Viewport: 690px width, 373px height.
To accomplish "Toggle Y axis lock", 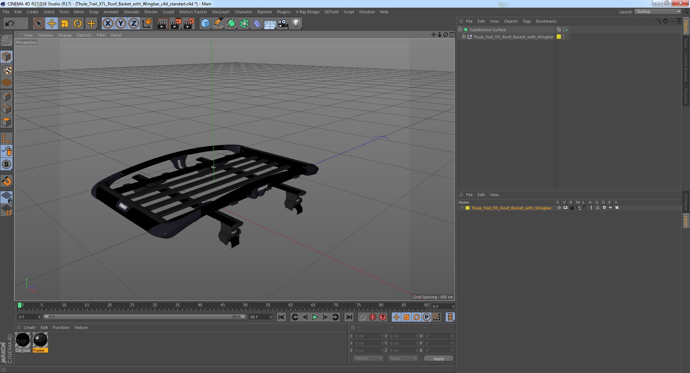I will 121,24.
